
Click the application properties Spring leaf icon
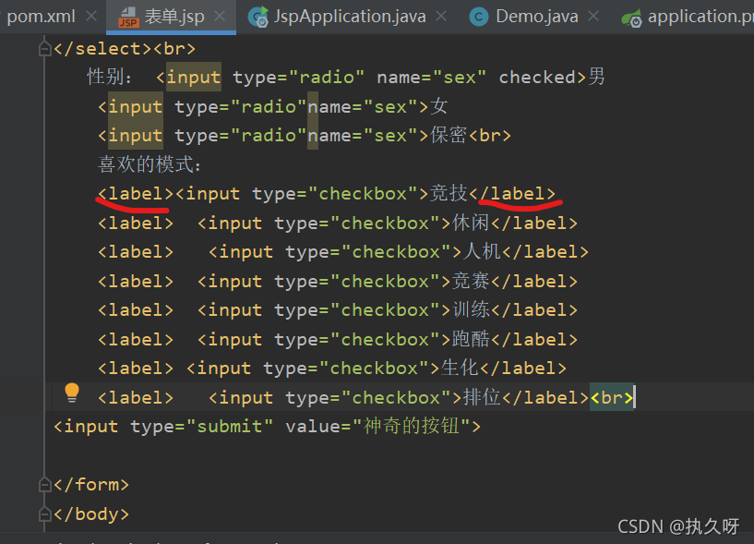(x=631, y=17)
